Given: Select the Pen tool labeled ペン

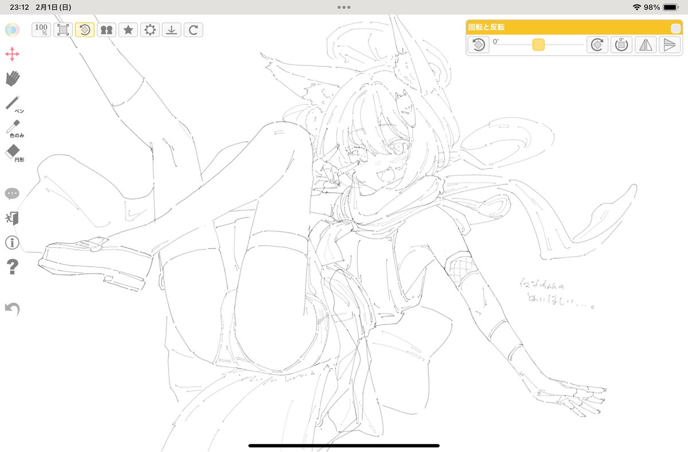Looking at the screenshot, I should (x=13, y=102).
